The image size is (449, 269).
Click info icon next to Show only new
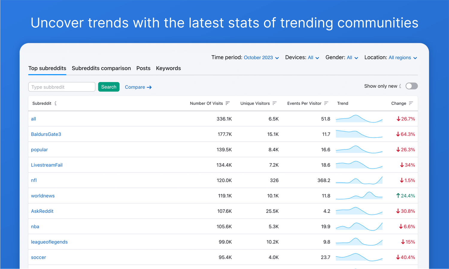click(400, 86)
